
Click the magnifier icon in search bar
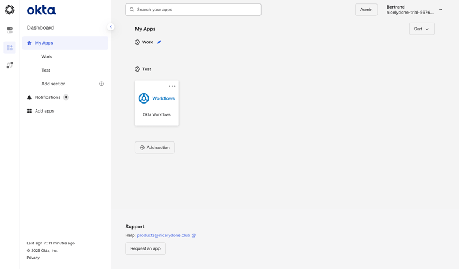point(132,10)
